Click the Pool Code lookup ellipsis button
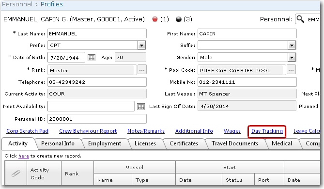324x189 pixels. [291, 70]
